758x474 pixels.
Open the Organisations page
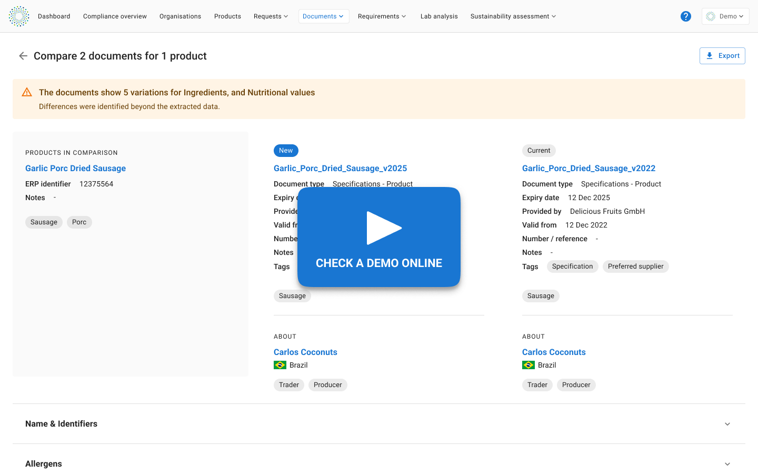[181, 16]
